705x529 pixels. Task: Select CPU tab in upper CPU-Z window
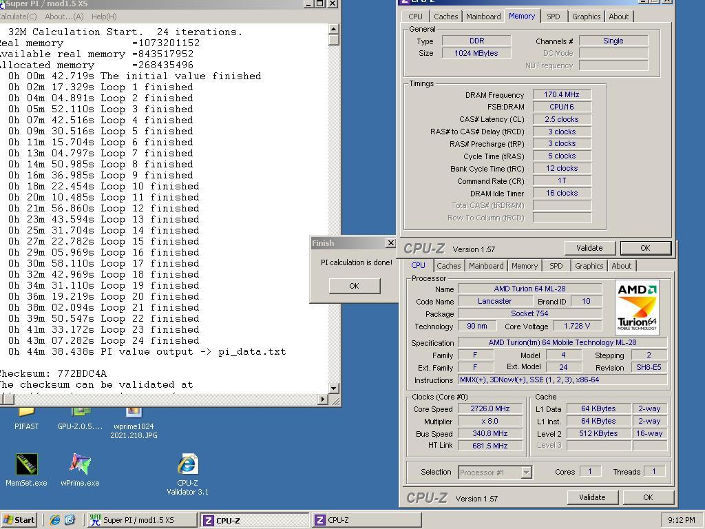point(415,17)
